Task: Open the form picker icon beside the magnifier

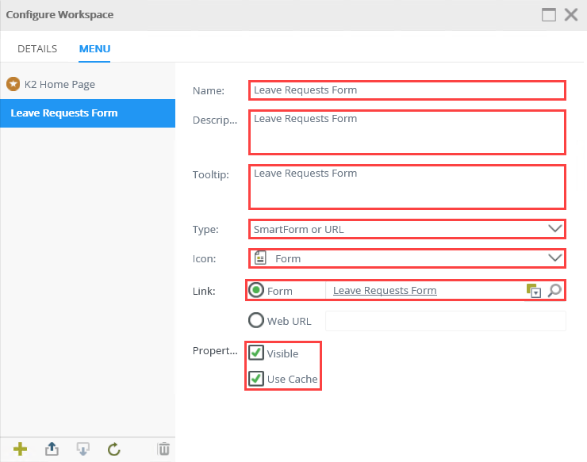Action: [534, 291]
